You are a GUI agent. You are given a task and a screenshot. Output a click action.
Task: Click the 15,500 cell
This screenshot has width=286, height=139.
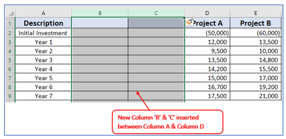[255, 69]
